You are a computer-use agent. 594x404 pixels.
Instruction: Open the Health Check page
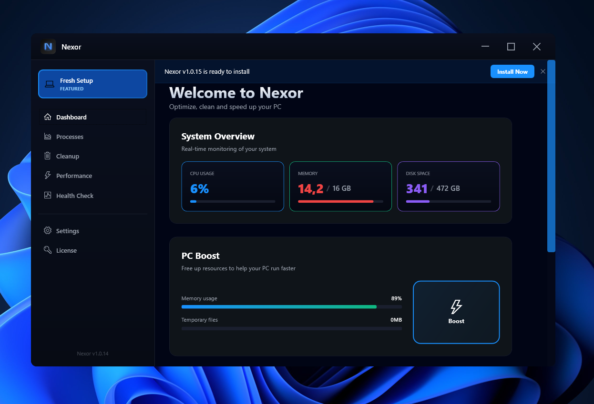pos(92,196)
